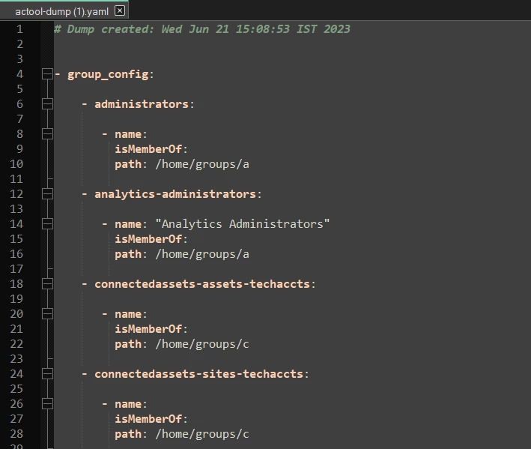Click the connectedassets-sites-techaccts key
Screen dimensions: 531x449
[x=198, y=374]
